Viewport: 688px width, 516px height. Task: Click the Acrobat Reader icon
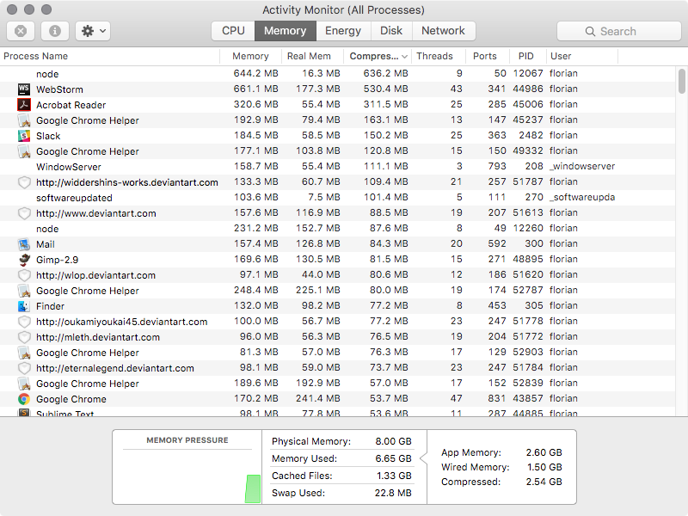[24, 105]
